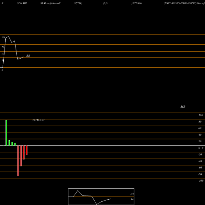The width and height of the screenshot is (205, 205).
Task: Click the MR axis label 60
Action: click(x=200, y=128)
